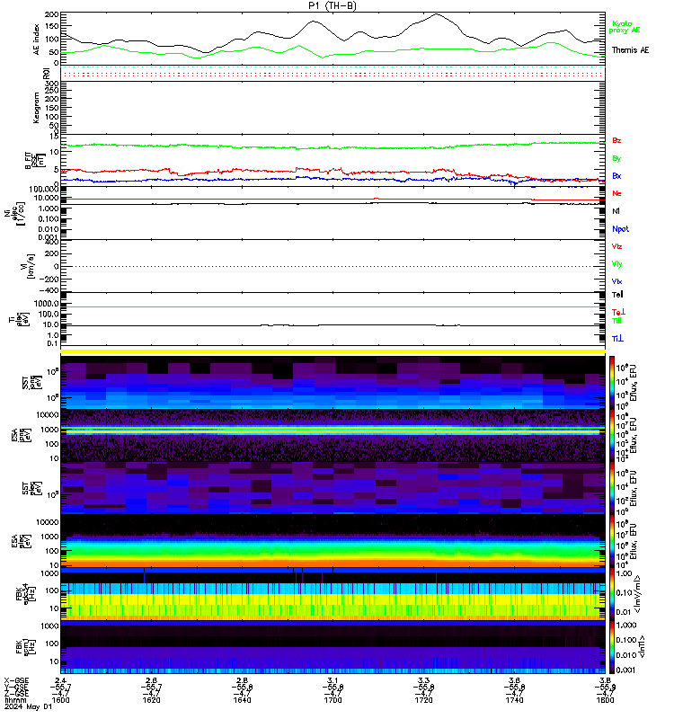
Task: Click the 1600 time tick label
Action: click(x=60, y=700)
